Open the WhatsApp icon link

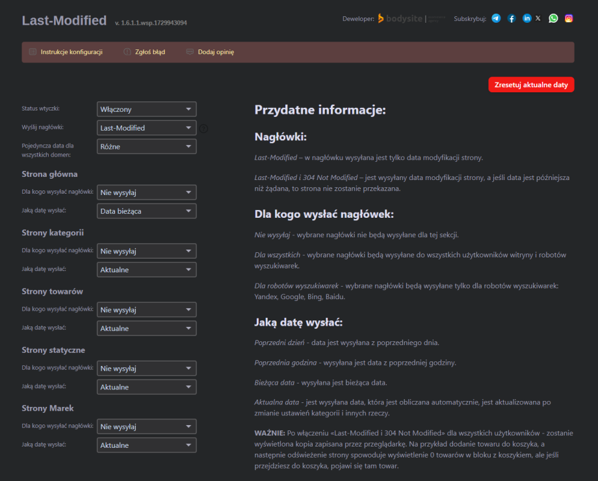coord(553,19)
